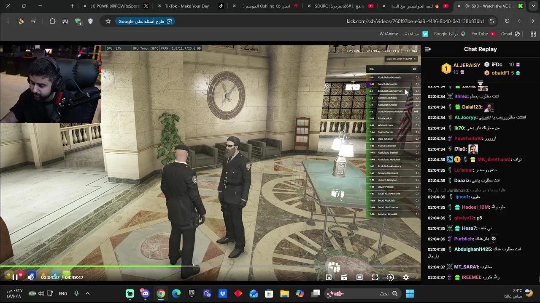The image size is (540, 303).
Task: Collapse the Chat Replay panel
Action: point(428,49)
